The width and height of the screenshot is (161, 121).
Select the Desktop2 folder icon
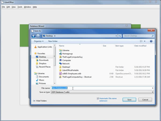pos(60,67)
